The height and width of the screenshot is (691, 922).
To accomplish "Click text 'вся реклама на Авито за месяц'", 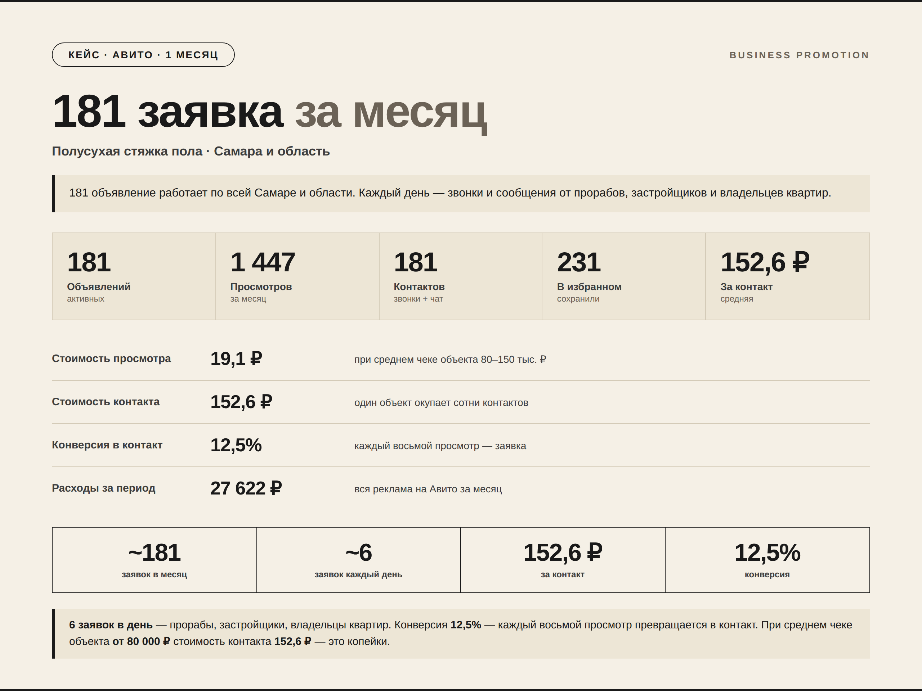I will click(x=428, y=489).
